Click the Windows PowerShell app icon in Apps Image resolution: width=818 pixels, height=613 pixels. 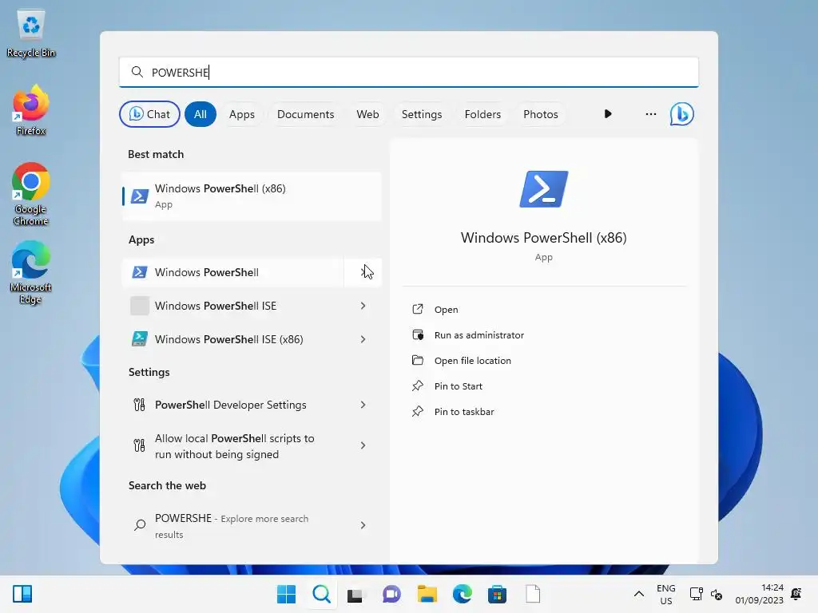(139, 272)
